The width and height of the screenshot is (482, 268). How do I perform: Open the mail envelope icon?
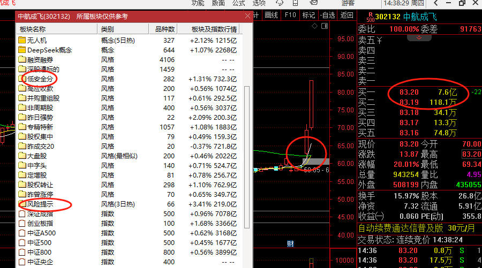pos(313,3)
